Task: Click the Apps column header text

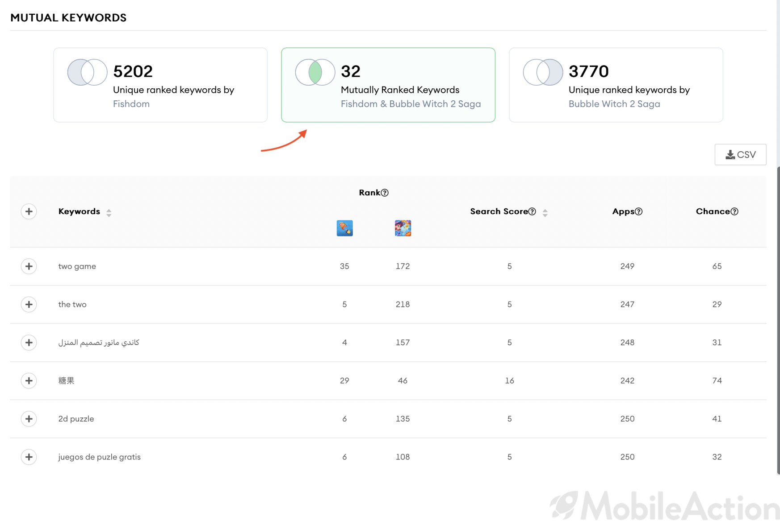Action: [623, 211]
